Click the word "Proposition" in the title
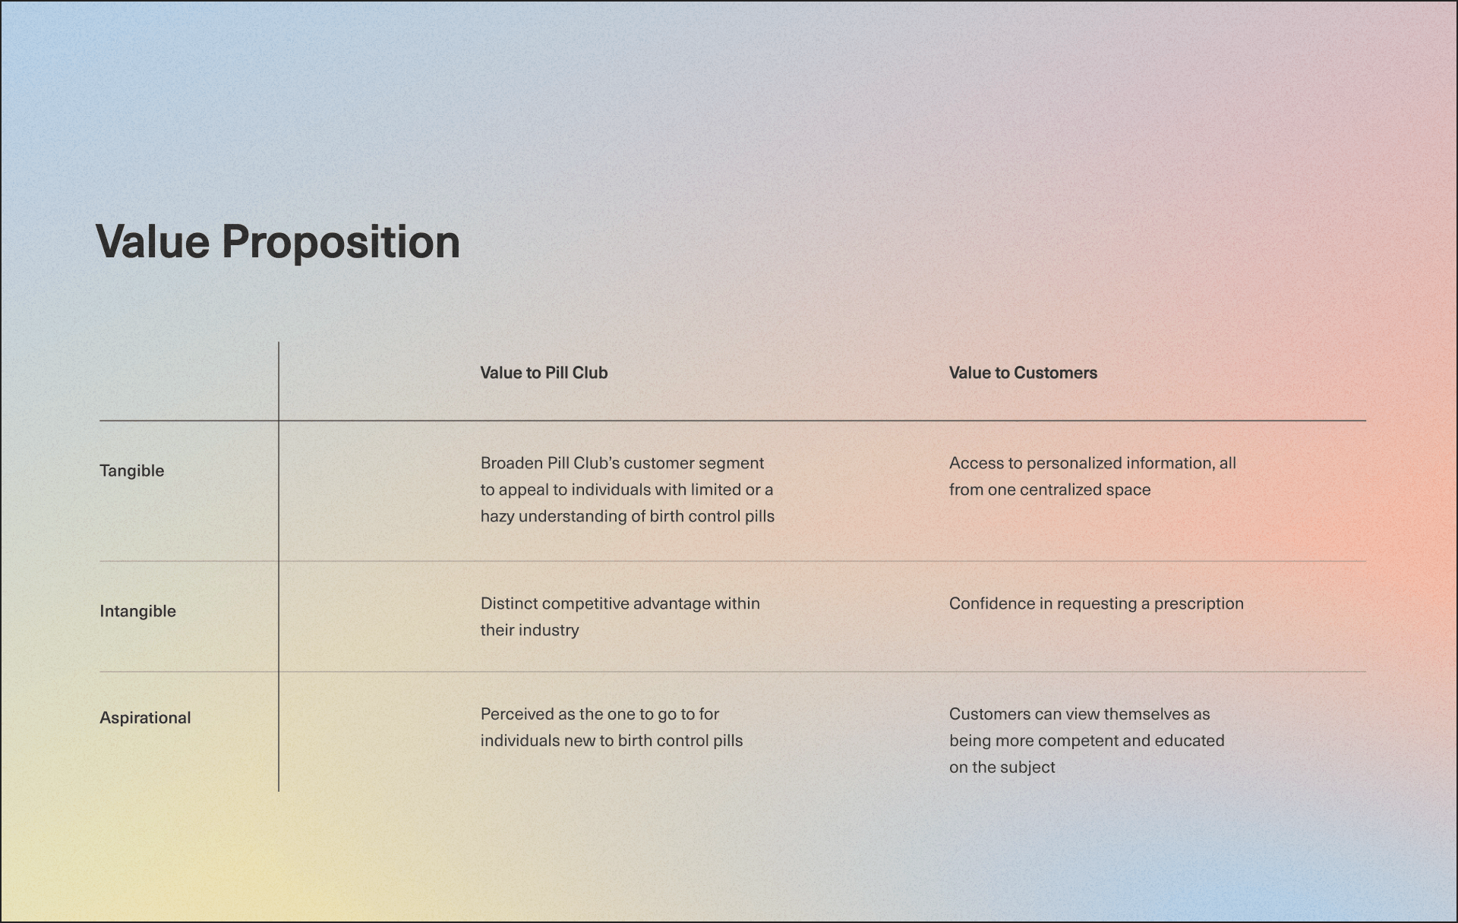1458x923 pixels. click(x=341, y=242)
